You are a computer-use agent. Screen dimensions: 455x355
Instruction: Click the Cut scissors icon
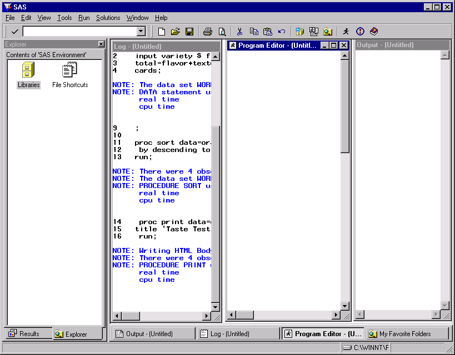pos(240,32)
